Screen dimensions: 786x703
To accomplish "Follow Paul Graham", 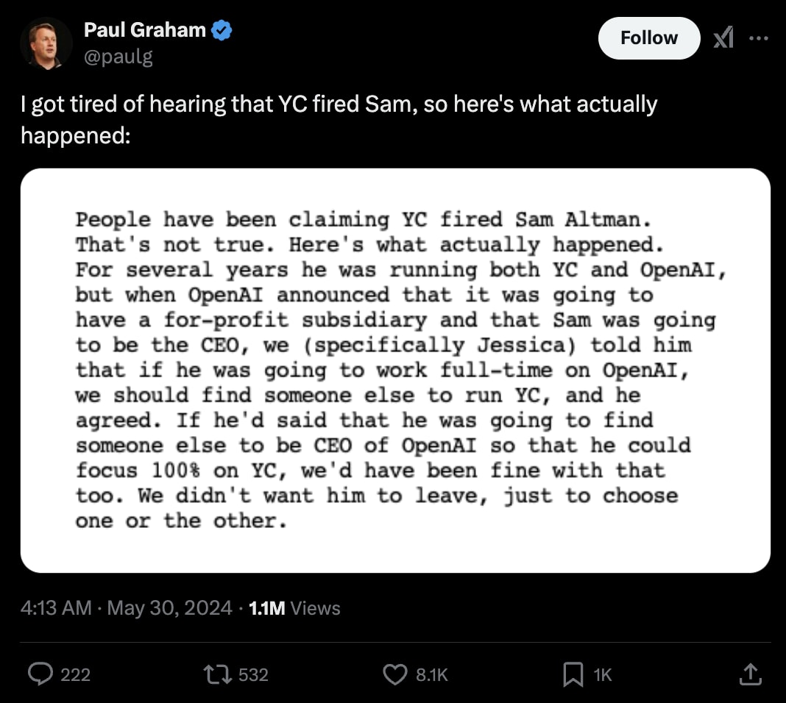I will click(648, 38).
